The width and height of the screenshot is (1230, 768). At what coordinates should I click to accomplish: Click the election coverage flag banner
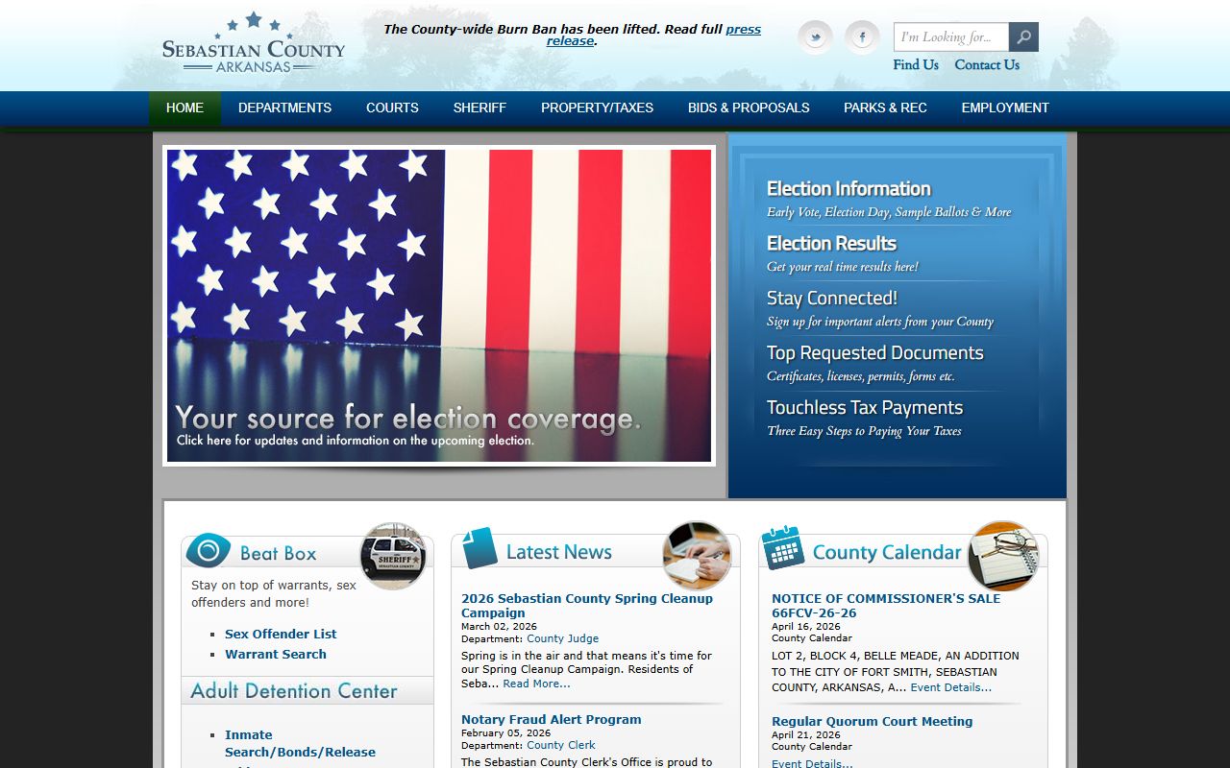[439, 305]
